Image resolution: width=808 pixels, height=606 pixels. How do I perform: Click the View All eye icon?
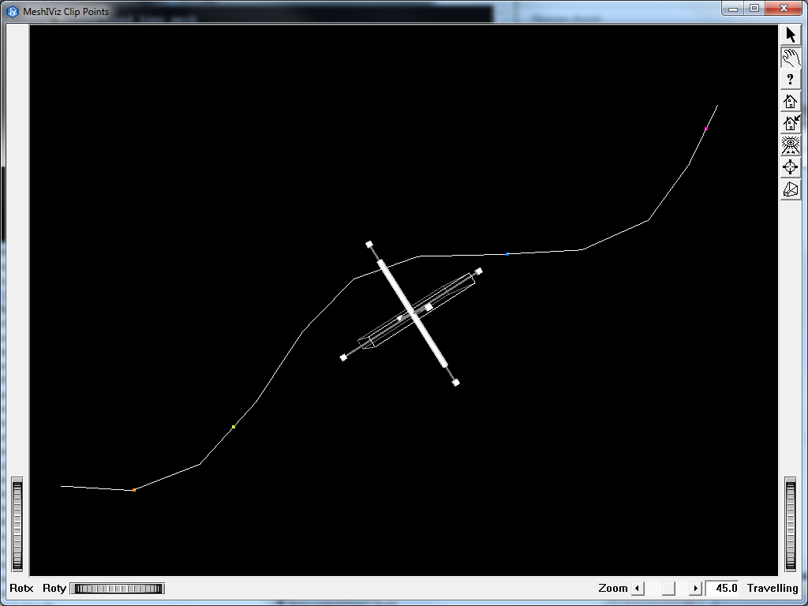coord(791,145)
